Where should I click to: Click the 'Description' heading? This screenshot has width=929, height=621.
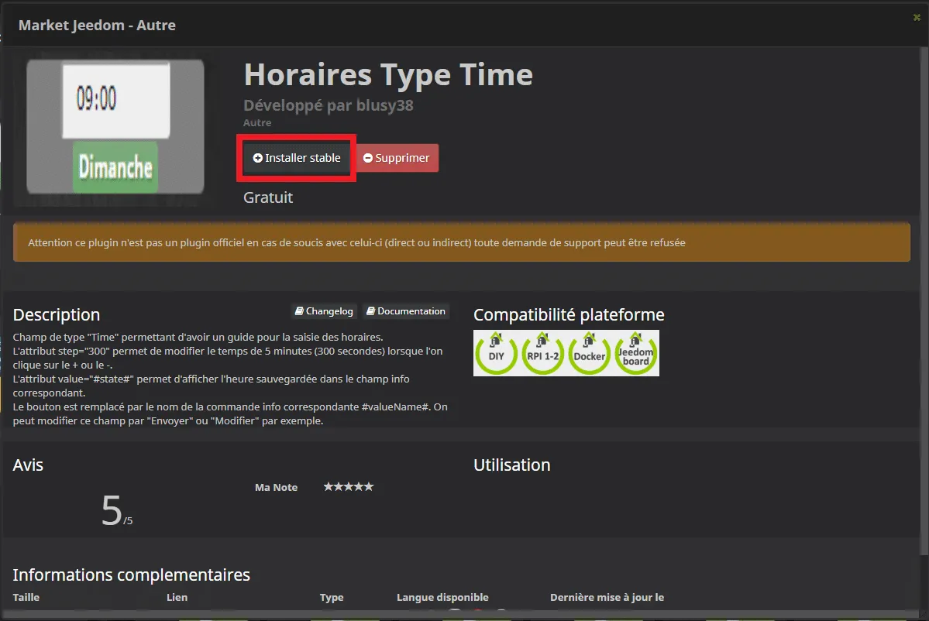(x=57, y=314)
